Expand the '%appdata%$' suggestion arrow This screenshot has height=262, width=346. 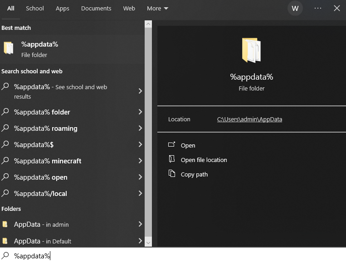click(x=140, y=144)
